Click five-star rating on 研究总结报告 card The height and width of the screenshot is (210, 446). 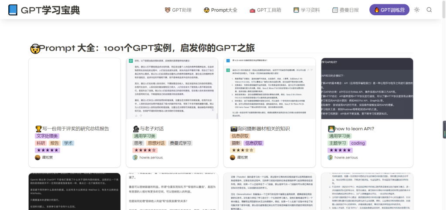(x=47, y=150)
